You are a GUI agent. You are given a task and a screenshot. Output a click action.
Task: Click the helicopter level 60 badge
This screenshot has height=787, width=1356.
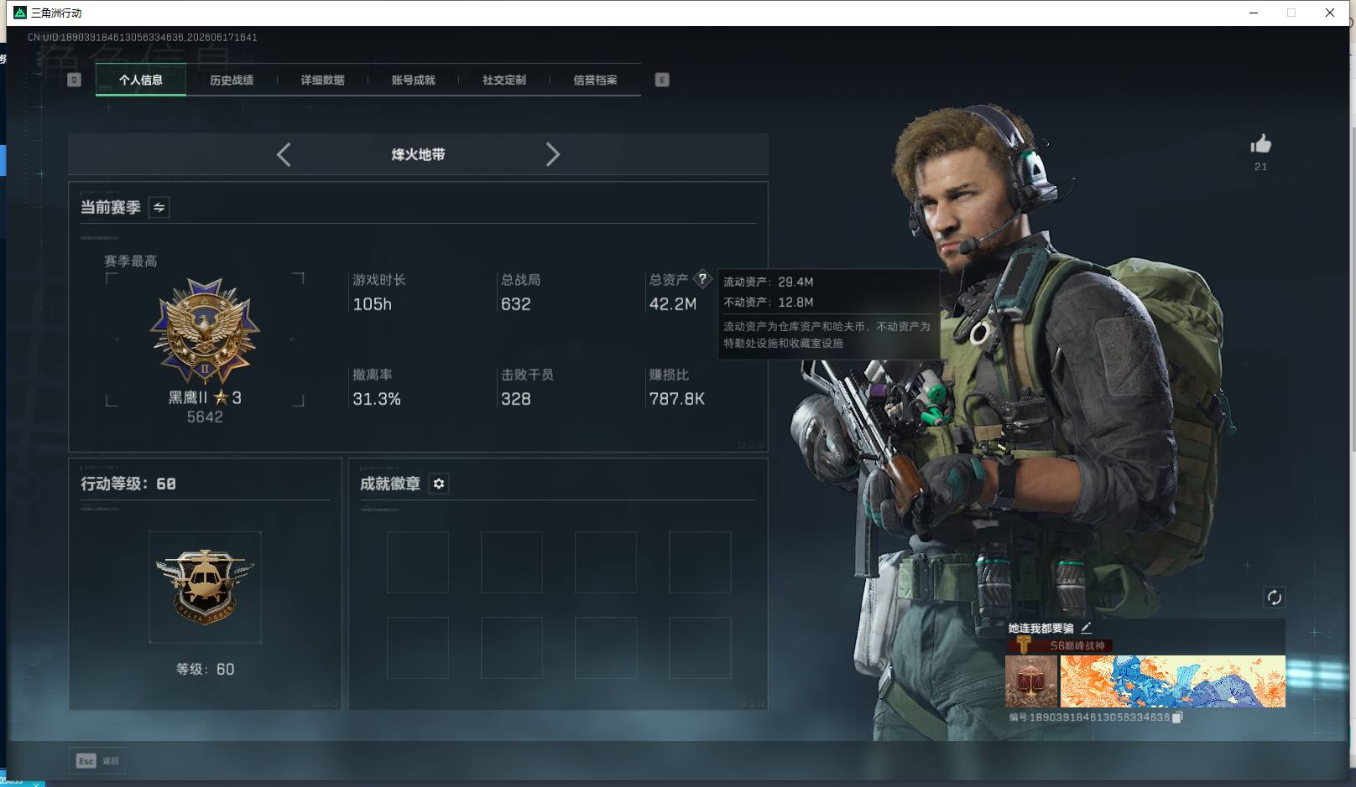pyautogui.click(x=205, y=587)
